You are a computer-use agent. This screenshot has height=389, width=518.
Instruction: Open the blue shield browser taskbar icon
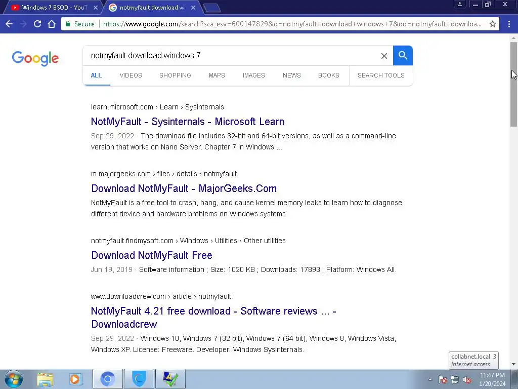coord(139,379)
